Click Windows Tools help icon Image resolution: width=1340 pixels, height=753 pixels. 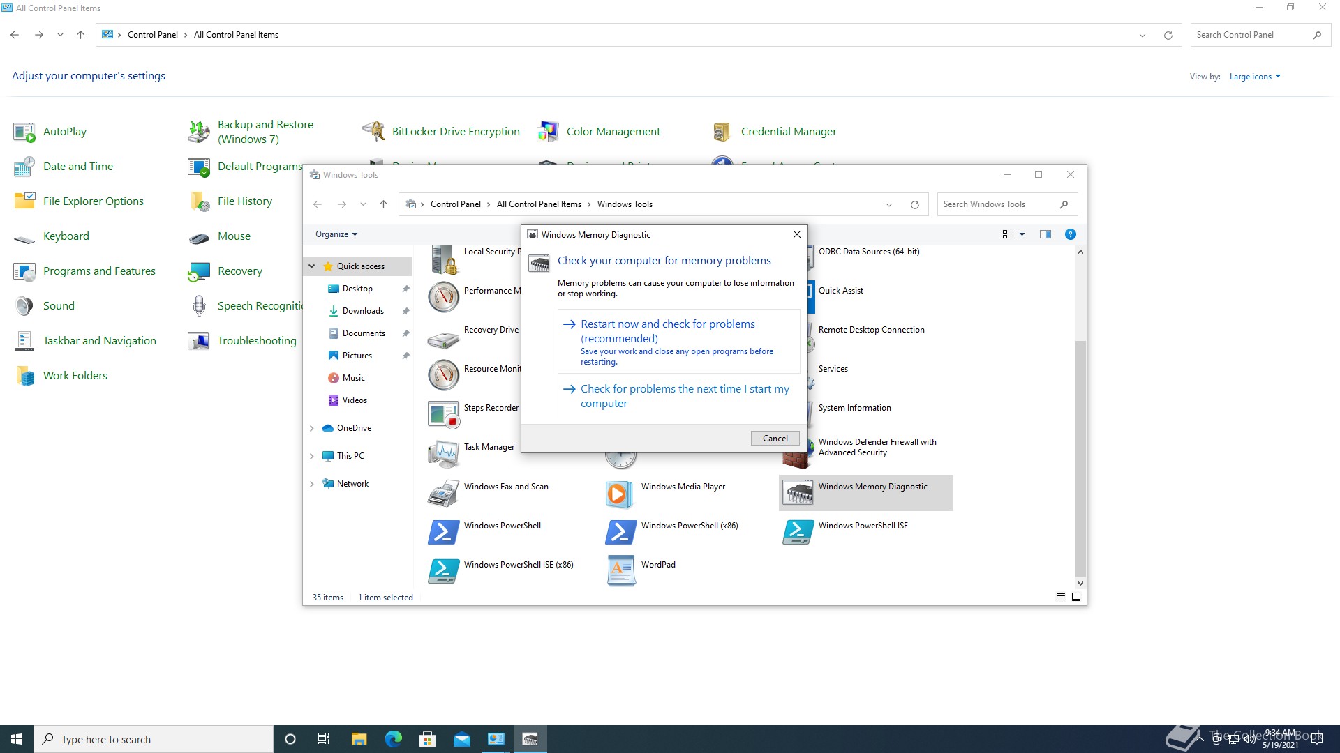[1070, 234]
